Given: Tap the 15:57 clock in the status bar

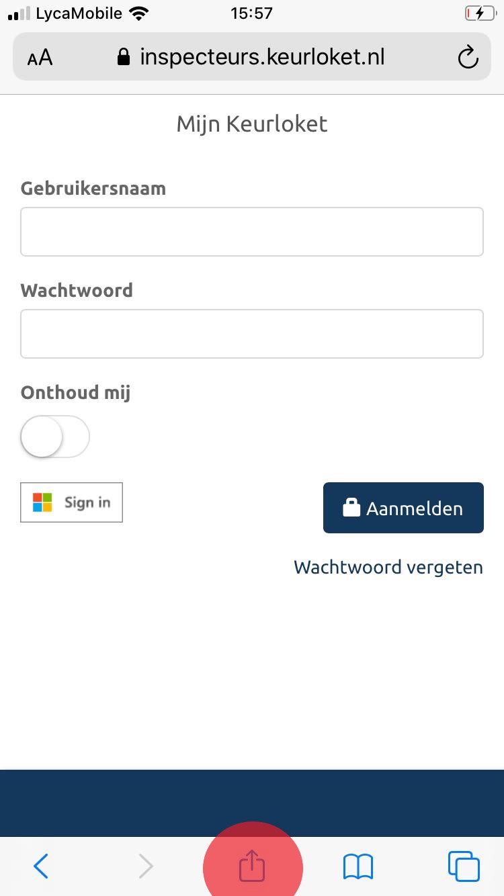Looking at the screenshot, I should pyautogui.click(x=251, y=13).
